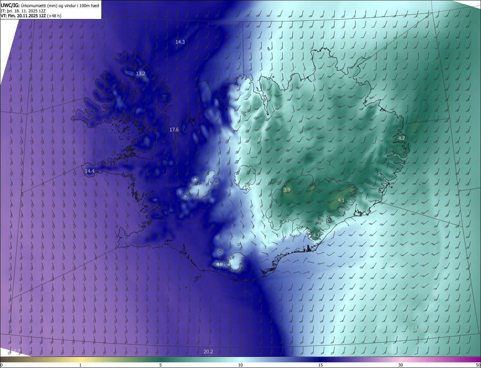481x368 pixels.
Task: Click the 30 tick on the color scale
Action: coord(401,365)
